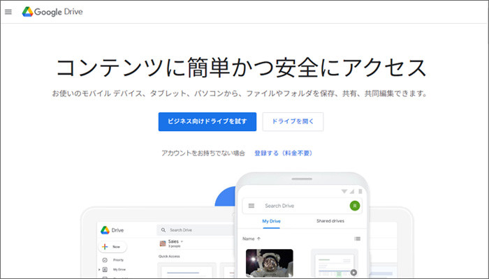Viewport: 489px width, 279px height.
Task: Click ビジネス向けドライブを試す button
Action: [207, 122]
